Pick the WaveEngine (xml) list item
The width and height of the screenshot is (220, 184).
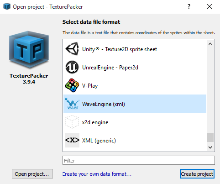pyautogui.click(x=135, y=104)
